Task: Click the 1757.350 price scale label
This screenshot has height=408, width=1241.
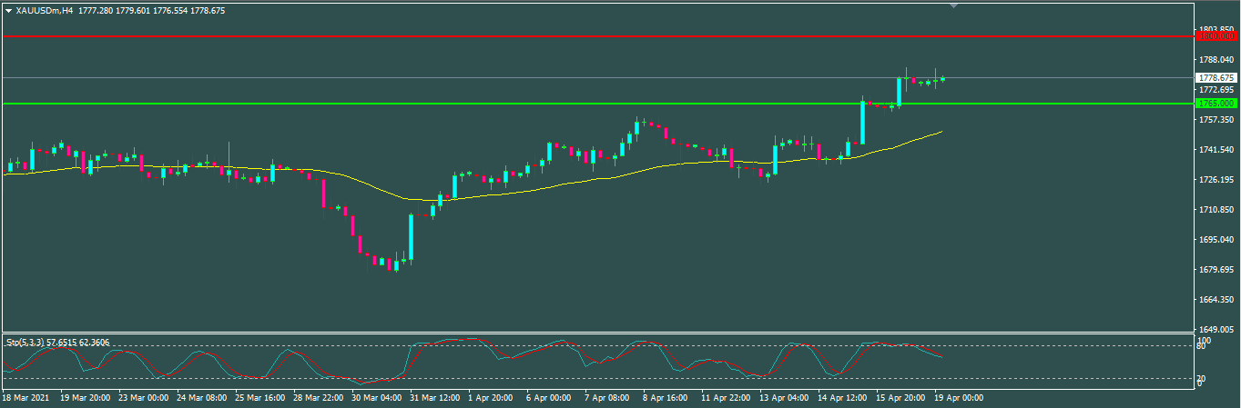Action: [1216, 120]
